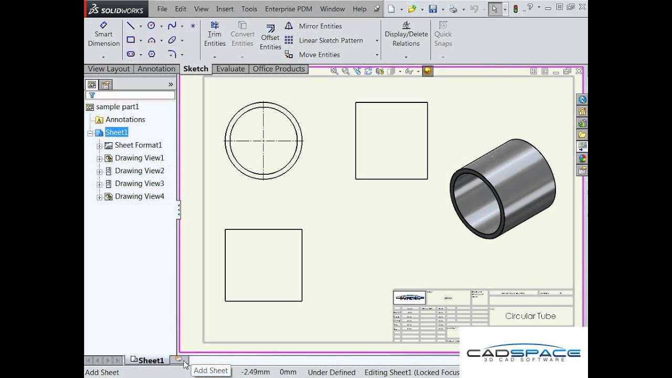This screenshot has width=672, height=378.
Task: Select the Corner Rectangle tool
Action: pyautogui.click(x=131, y=40)
